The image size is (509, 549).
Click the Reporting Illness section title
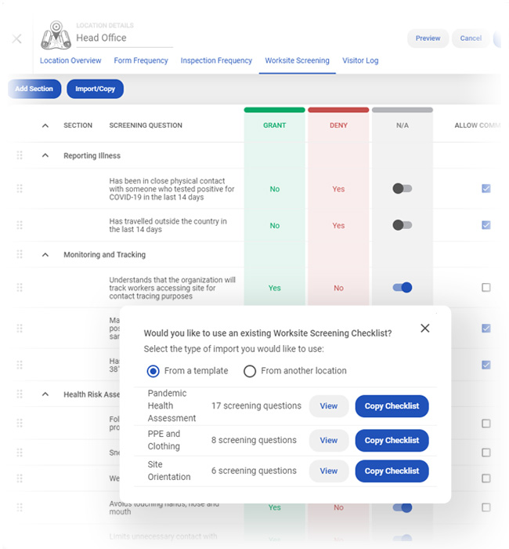pos(92,155)
